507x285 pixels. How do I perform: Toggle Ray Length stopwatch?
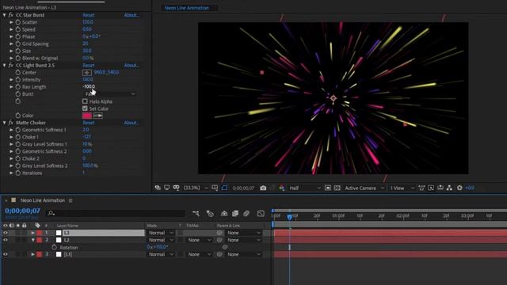click(x=18, y=86)
